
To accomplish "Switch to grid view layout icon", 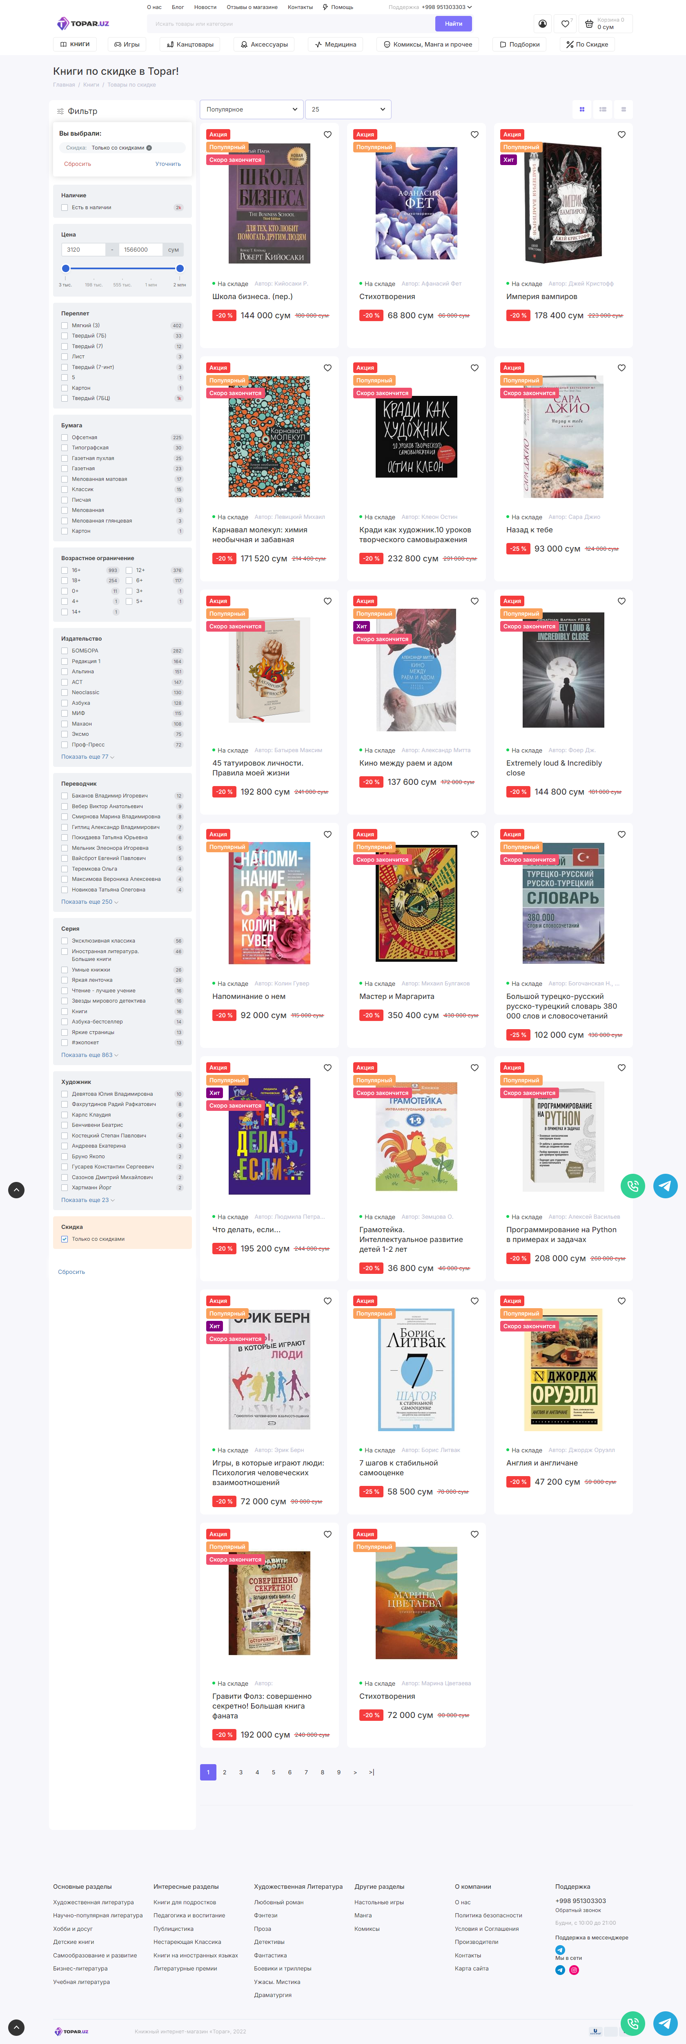I will [582, 109].
